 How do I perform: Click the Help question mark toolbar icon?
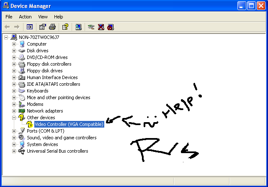(65, 27)
